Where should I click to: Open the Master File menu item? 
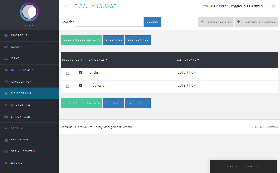click(x=21, y=105)
